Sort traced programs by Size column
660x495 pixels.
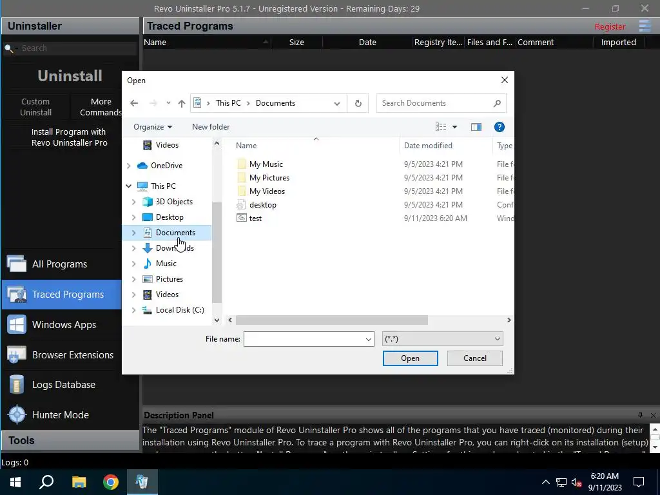(x=296, y=42)
